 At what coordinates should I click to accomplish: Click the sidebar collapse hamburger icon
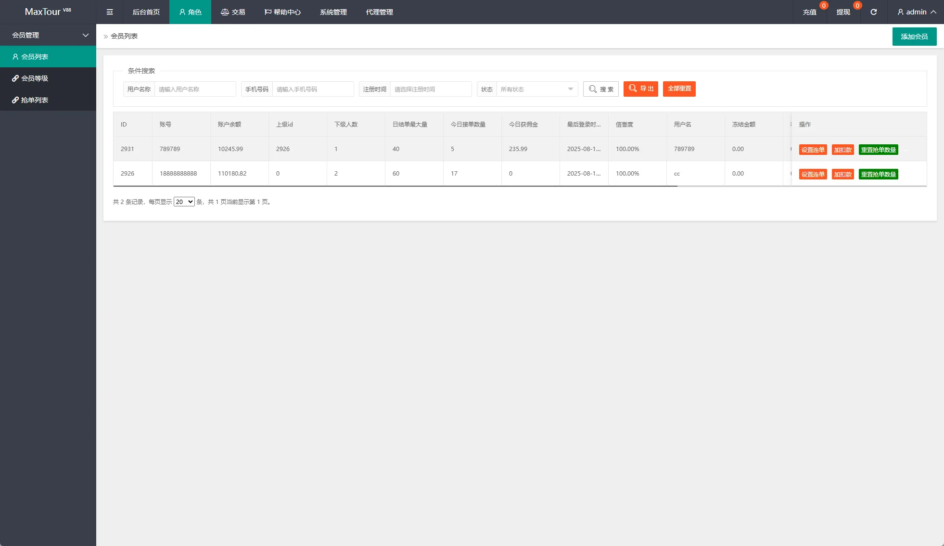click(x=110, y=12)
